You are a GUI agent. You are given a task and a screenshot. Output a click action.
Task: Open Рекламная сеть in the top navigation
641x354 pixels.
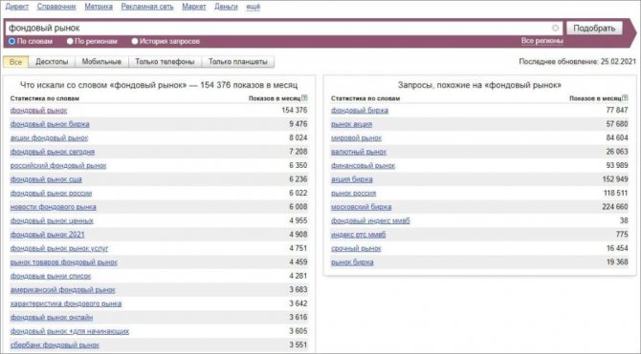coord(147,7)
